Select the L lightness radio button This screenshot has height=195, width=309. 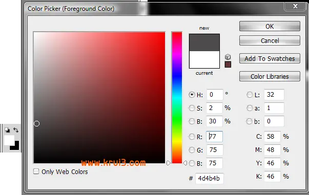(250, 95)
